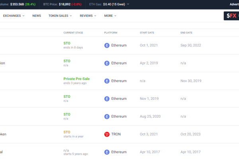Sort by End Date column header
This screenshot has height=159, width=239.
click(186, 33)
